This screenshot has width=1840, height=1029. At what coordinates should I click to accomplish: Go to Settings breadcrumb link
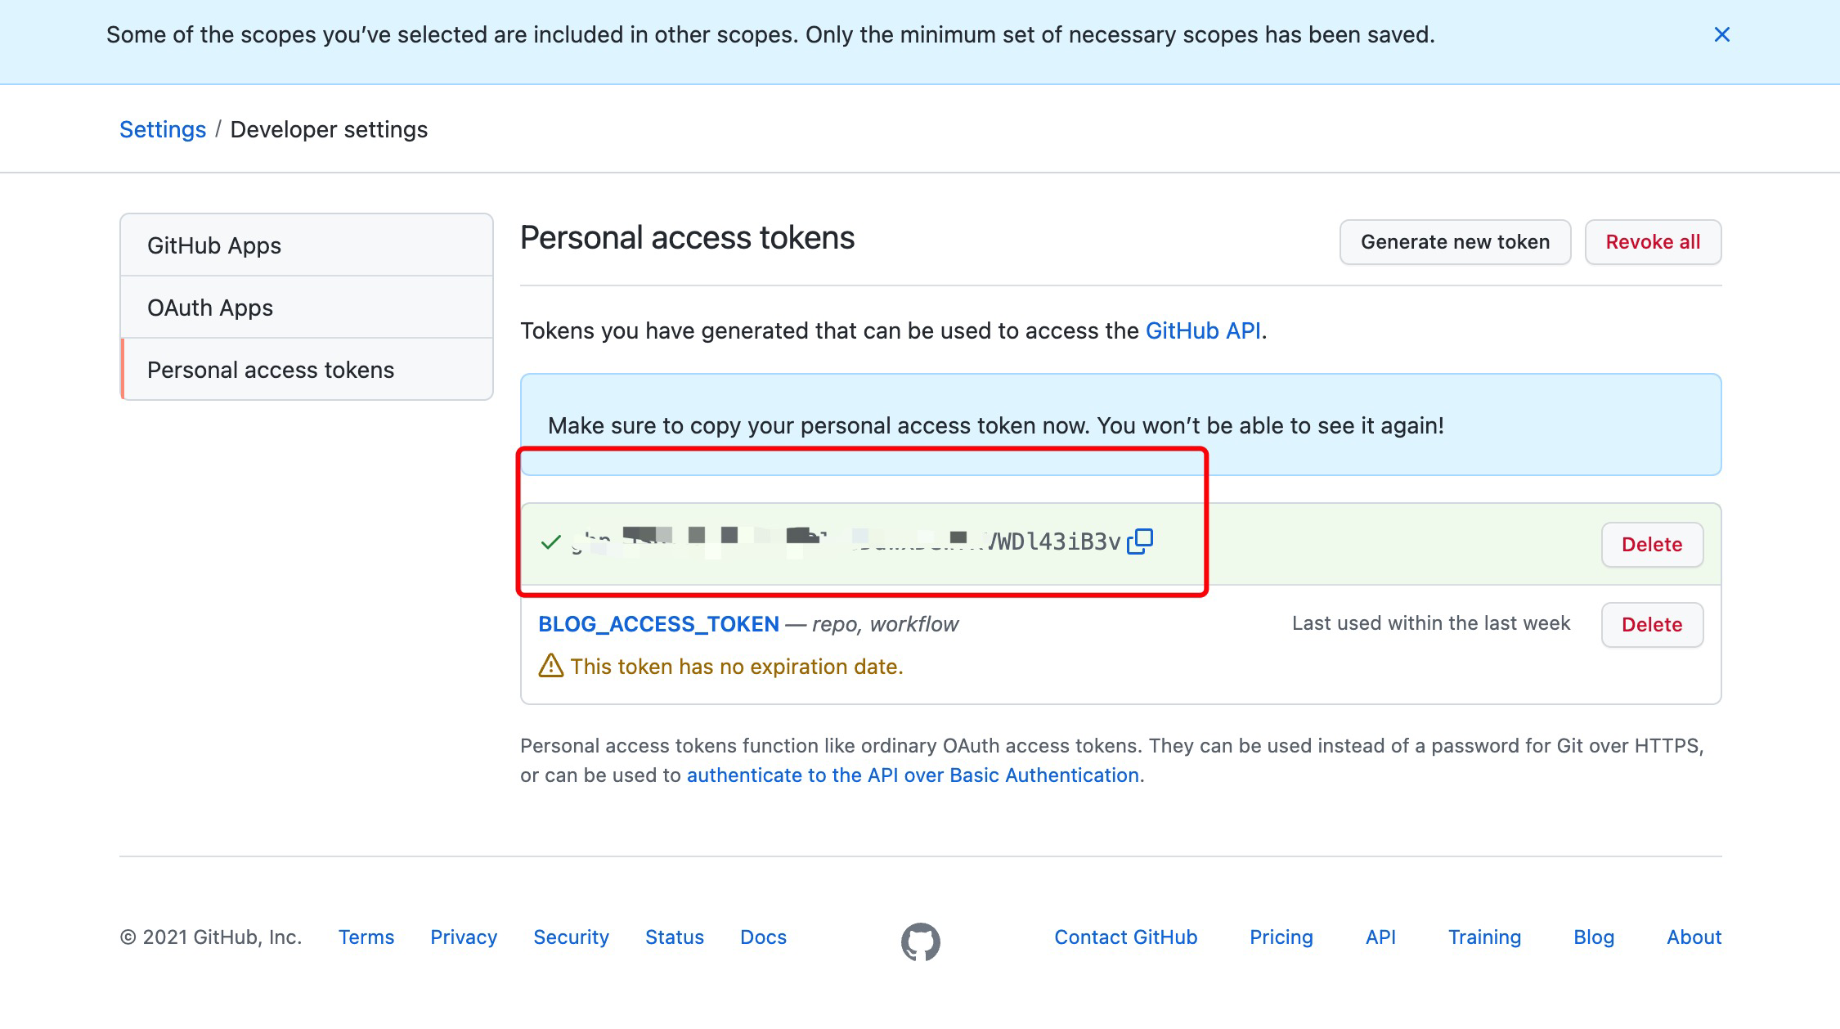coord(163,129)
